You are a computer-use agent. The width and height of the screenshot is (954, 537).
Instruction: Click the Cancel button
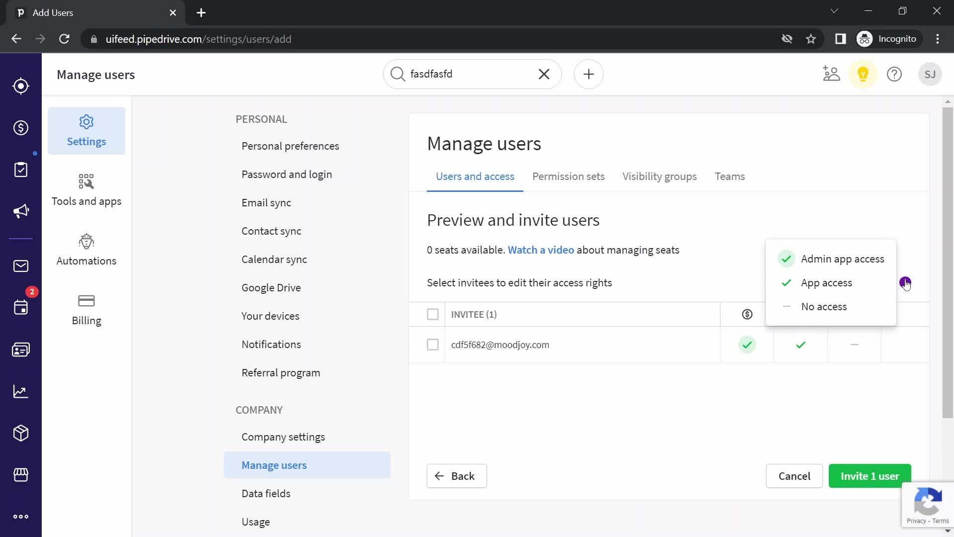click(x=795, y=476)
